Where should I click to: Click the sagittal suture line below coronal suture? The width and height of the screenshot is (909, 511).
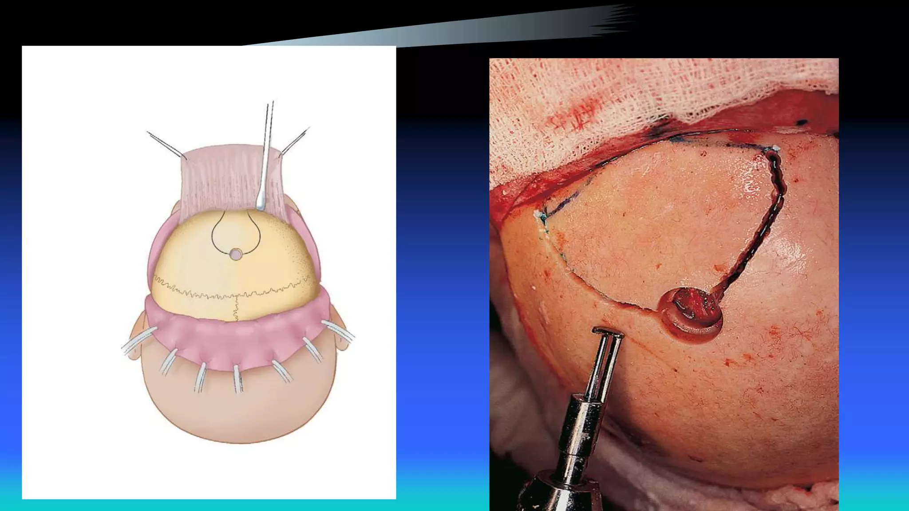pyautogui.click(x=235, y=308)
